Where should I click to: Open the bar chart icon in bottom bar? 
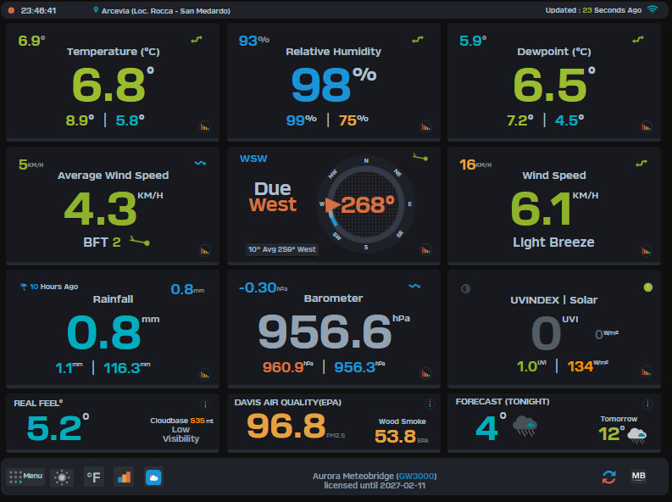click(124, 477)
